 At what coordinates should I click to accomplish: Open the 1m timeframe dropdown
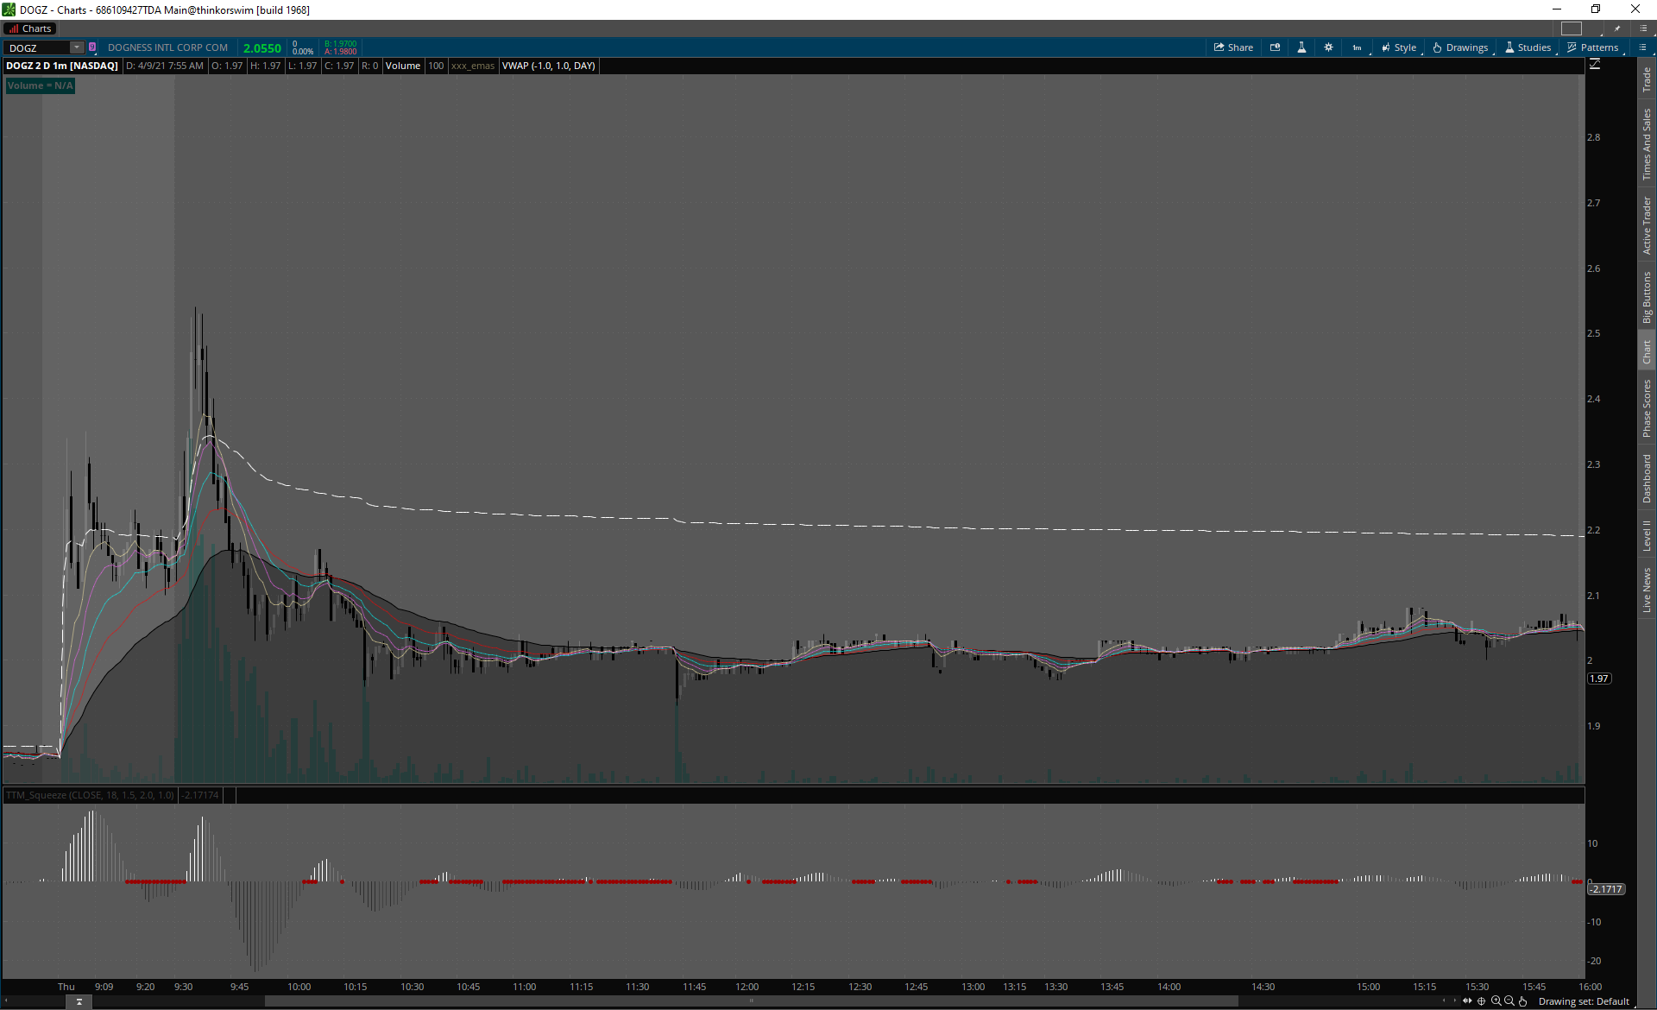[1358, 47]
